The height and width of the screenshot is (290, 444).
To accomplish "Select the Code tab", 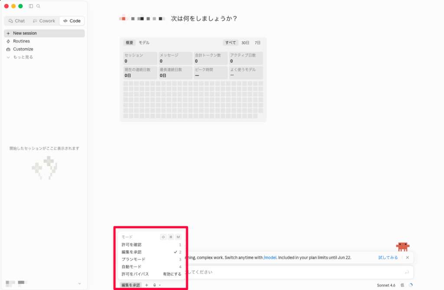I will click(72, 21).
